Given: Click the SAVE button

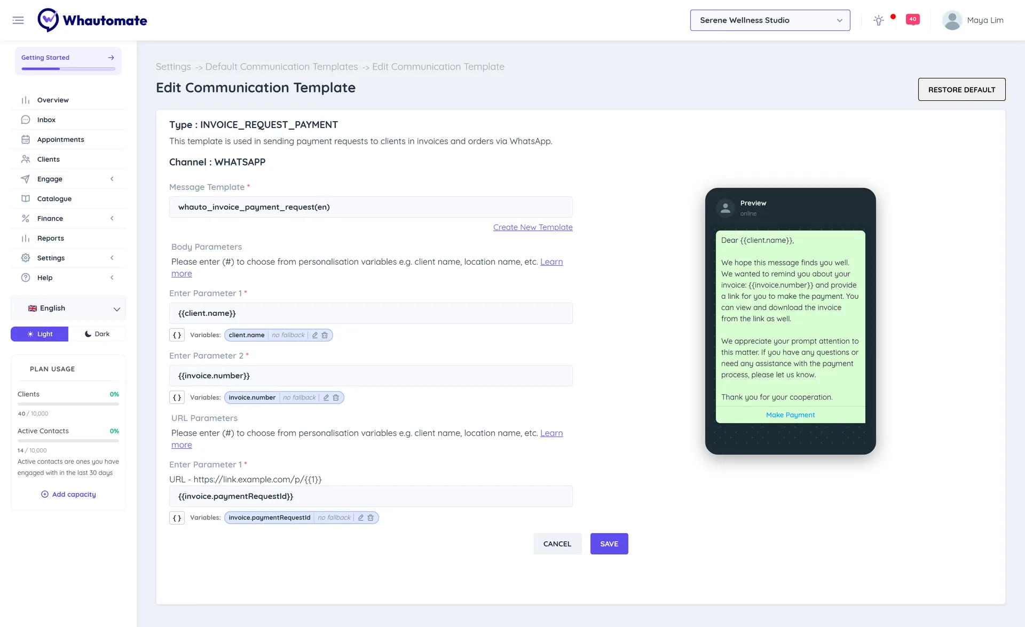Looking at the screenshot, I should [609, 544].
